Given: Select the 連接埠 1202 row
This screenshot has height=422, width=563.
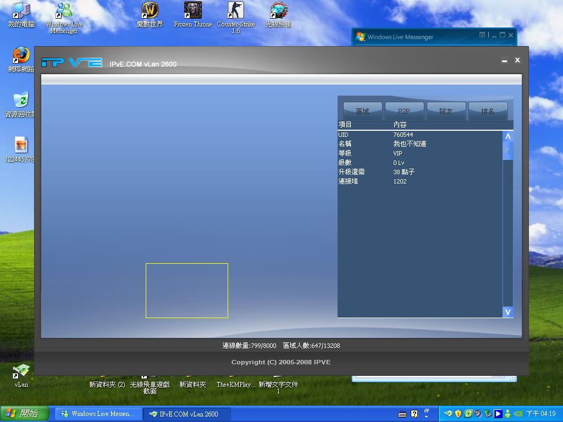Looking at the screenshot, I should (420, 181).
